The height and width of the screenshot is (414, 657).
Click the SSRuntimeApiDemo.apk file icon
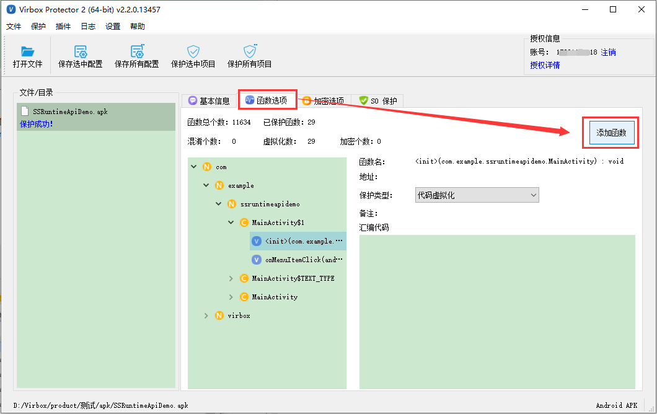pyautogui.click(x=25, y=112)
